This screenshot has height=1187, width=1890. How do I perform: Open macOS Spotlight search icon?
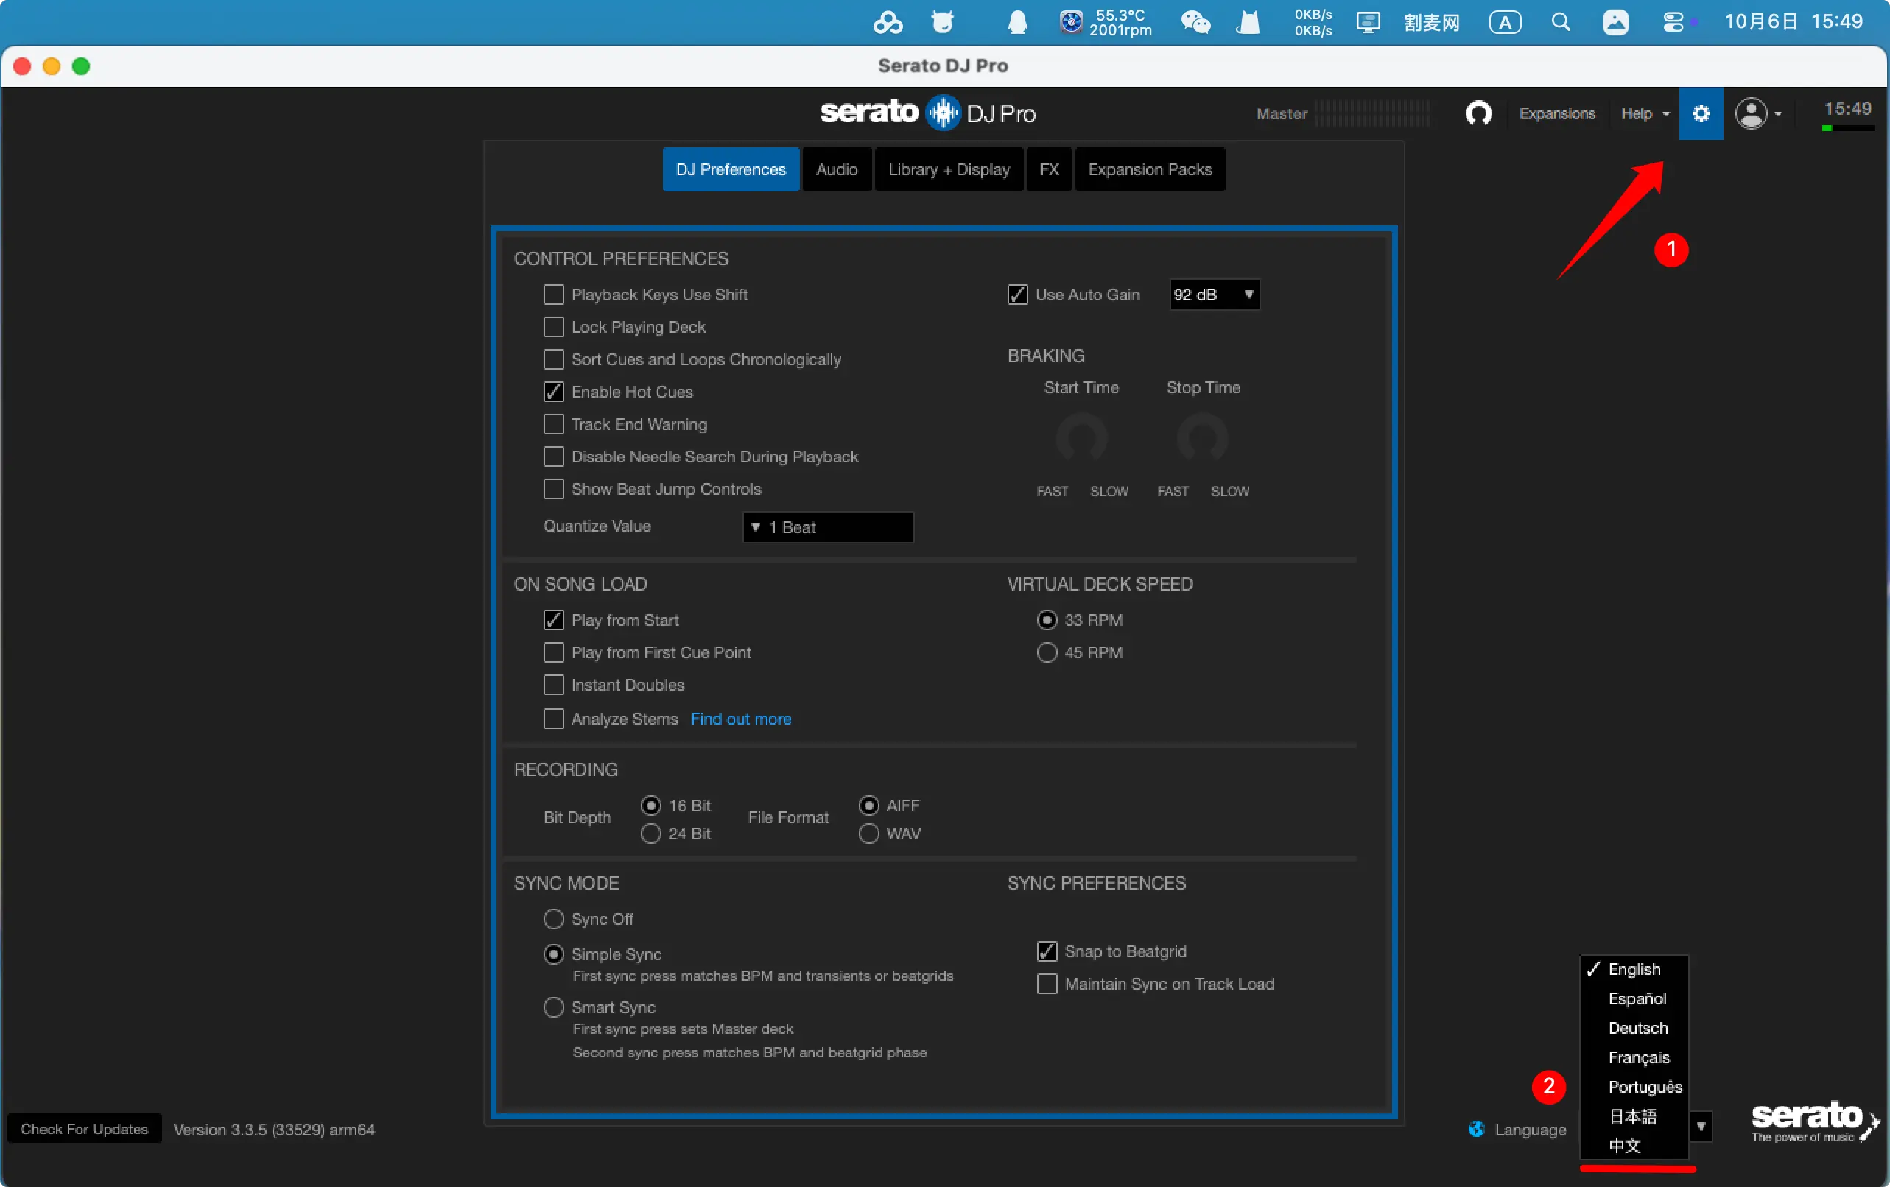click(x=1560, y=22)
